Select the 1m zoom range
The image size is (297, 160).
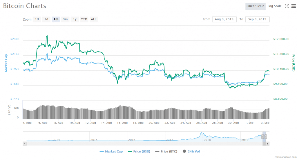56,19
